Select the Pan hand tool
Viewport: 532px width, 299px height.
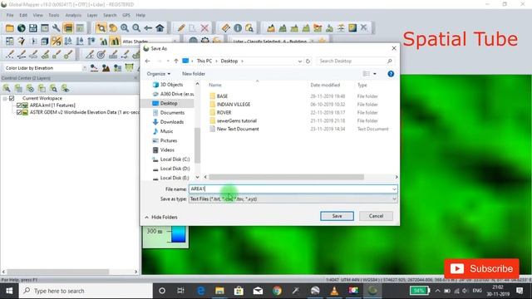point(113,28)
